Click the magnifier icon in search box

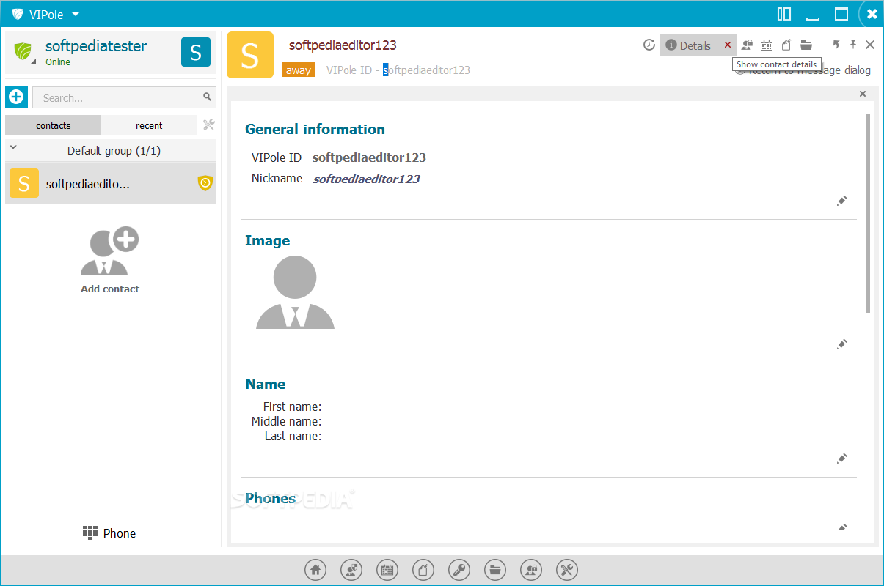coord(208,97)
